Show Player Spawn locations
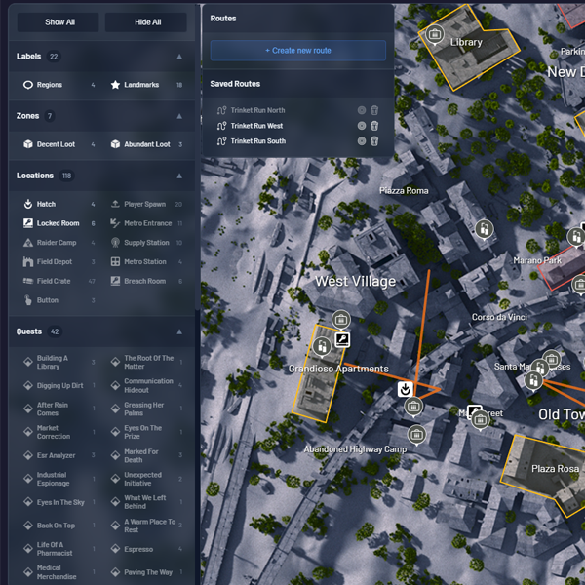Viewport: 585px width, 585px height. (146, 204)
